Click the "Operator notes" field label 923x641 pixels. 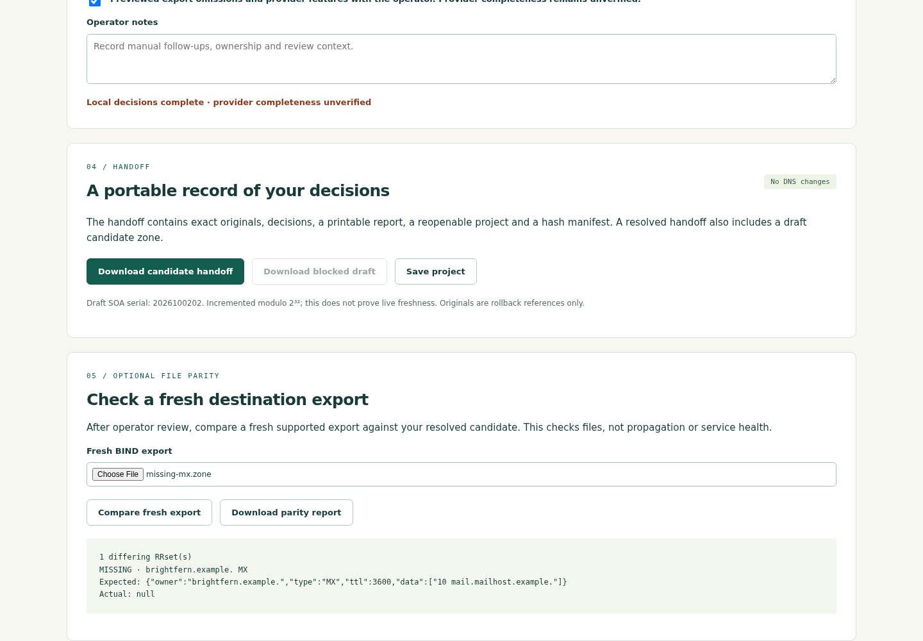pos(122,22)
